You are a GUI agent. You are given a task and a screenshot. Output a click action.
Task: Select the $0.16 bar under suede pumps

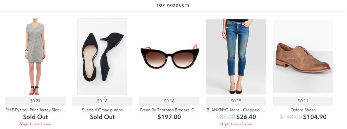pos(102,101)
